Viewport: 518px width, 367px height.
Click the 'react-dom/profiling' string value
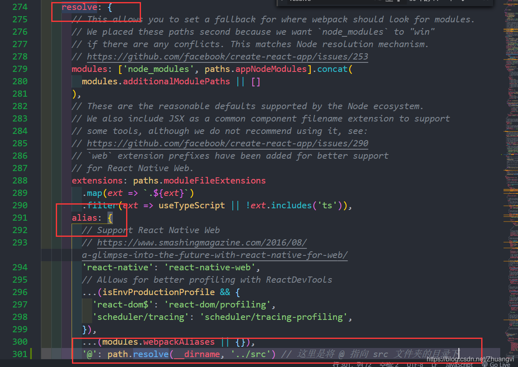(217, 305)
